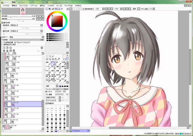Select the eyedropper tool
The width and height of the screenshot is (193, 136).
[x=58, y=59]
